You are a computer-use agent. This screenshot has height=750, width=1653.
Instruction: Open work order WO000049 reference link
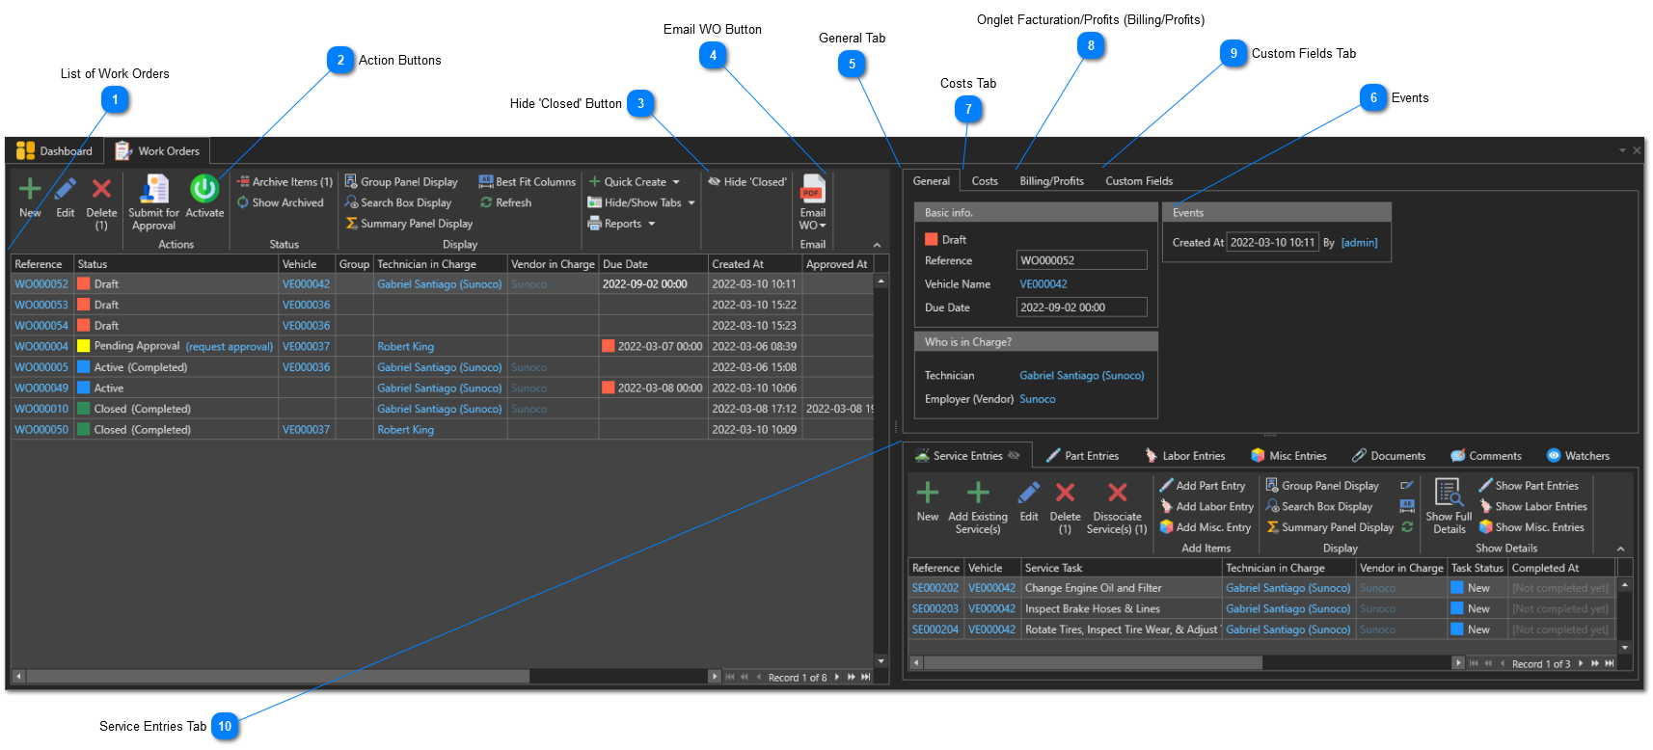(41, 388)
